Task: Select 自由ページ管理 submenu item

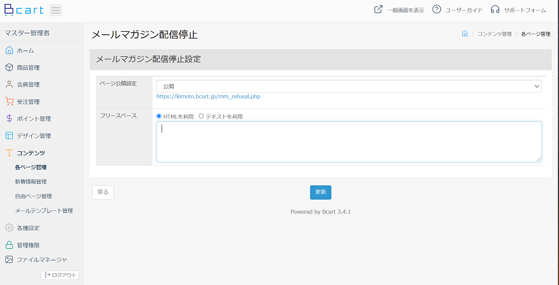Action: pyautogui.click(x=34, y=196)
